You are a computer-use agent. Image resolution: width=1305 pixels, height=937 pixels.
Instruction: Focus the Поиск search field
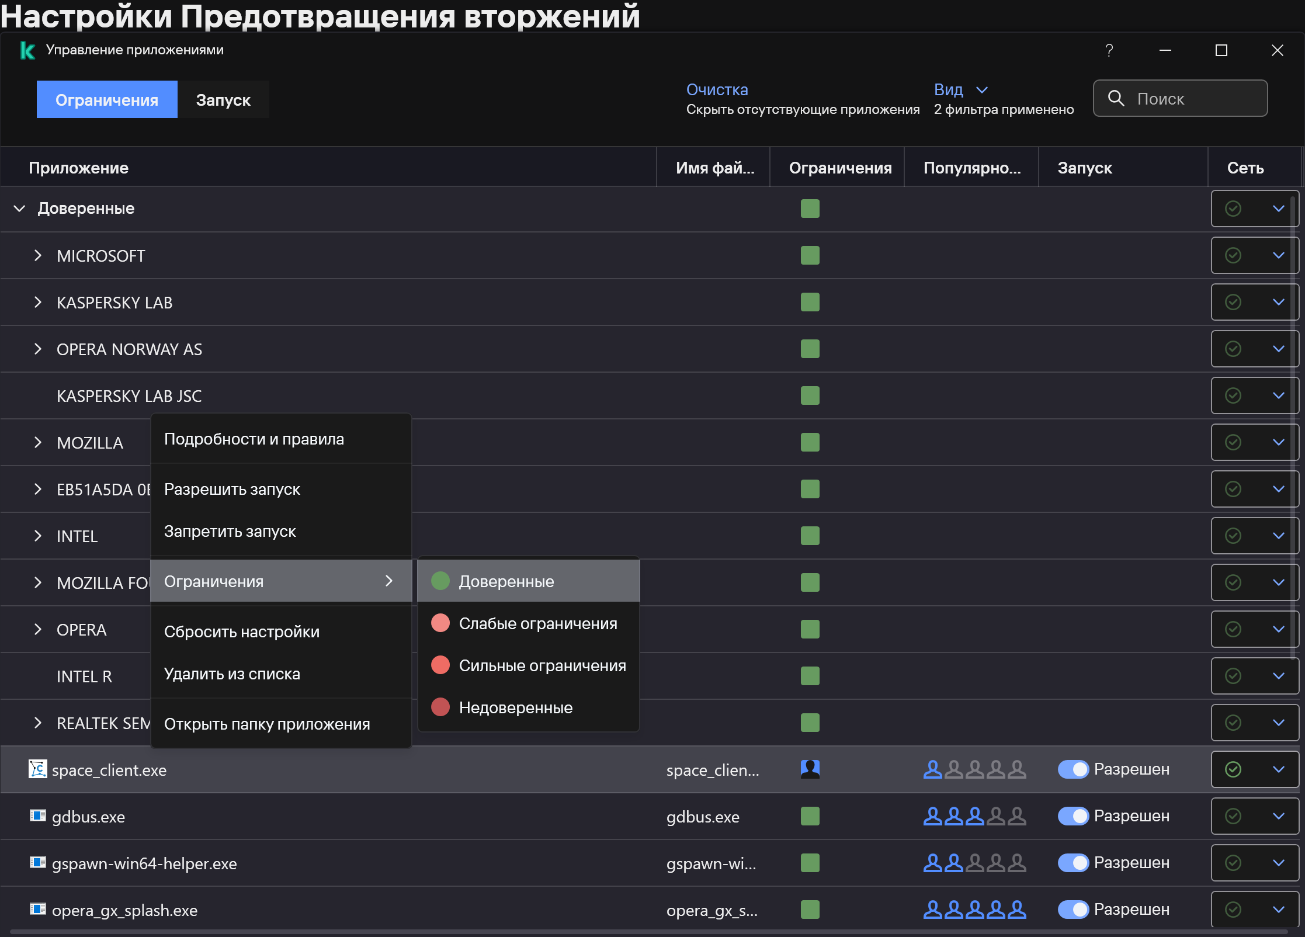coord(1180,98)
